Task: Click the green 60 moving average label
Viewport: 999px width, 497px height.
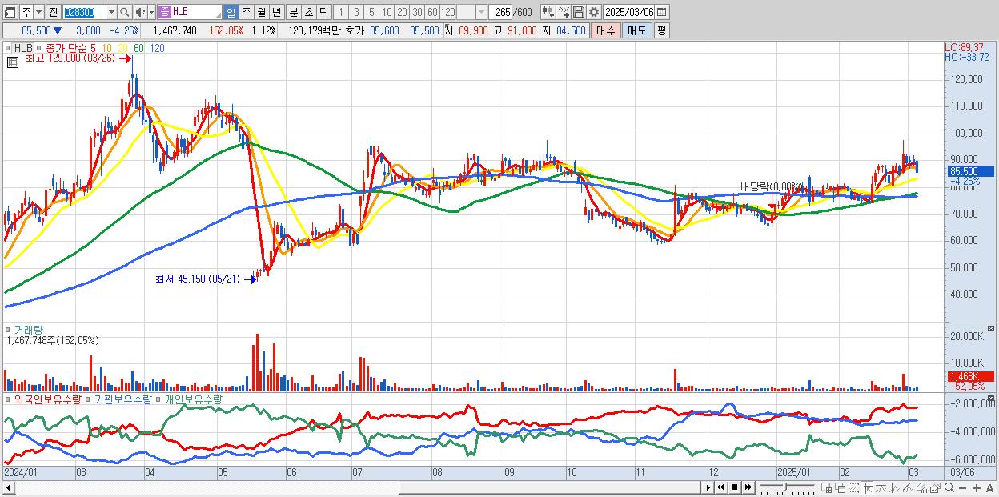Action: [138, 48]
